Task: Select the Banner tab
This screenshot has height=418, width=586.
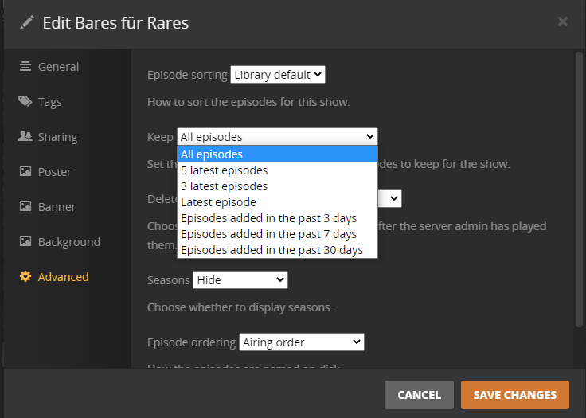Action: [57, 207]
